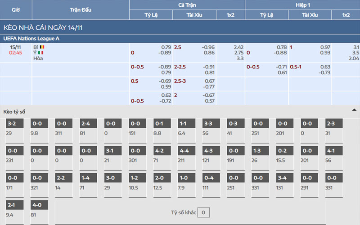This screenshot has height=225, width=360.
Task: Click the Italy flag icon next to Ý
Action: pos(41,53)
